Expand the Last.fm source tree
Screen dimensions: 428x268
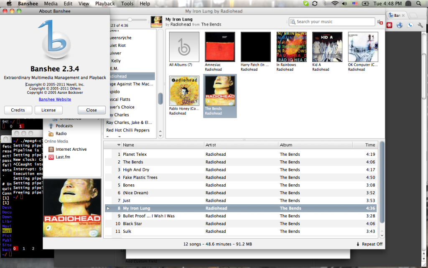[x=45, y=157]
